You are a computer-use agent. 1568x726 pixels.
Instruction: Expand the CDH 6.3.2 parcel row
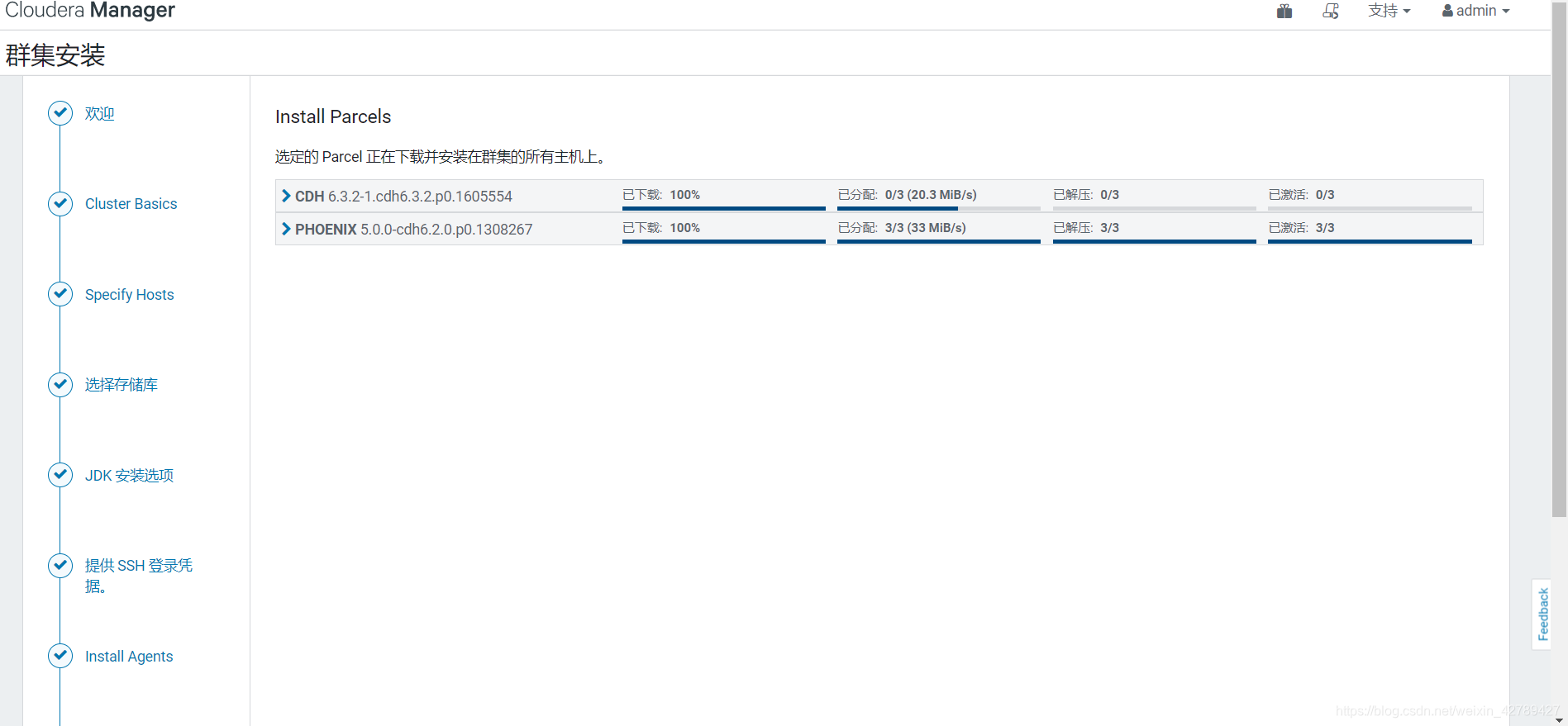286,196
